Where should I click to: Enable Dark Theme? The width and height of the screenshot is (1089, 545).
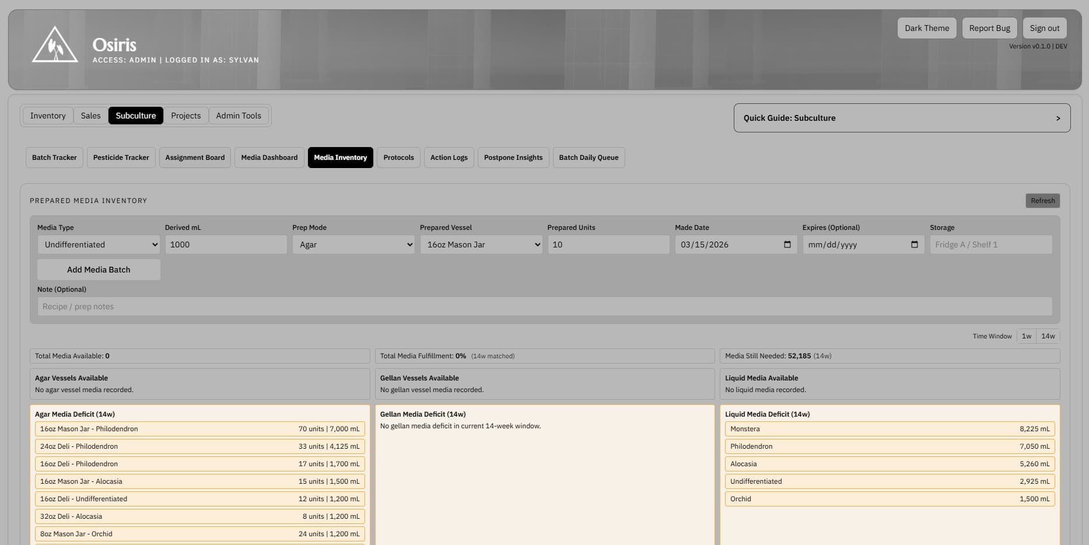pyautogui.click(x=926, y=27)
